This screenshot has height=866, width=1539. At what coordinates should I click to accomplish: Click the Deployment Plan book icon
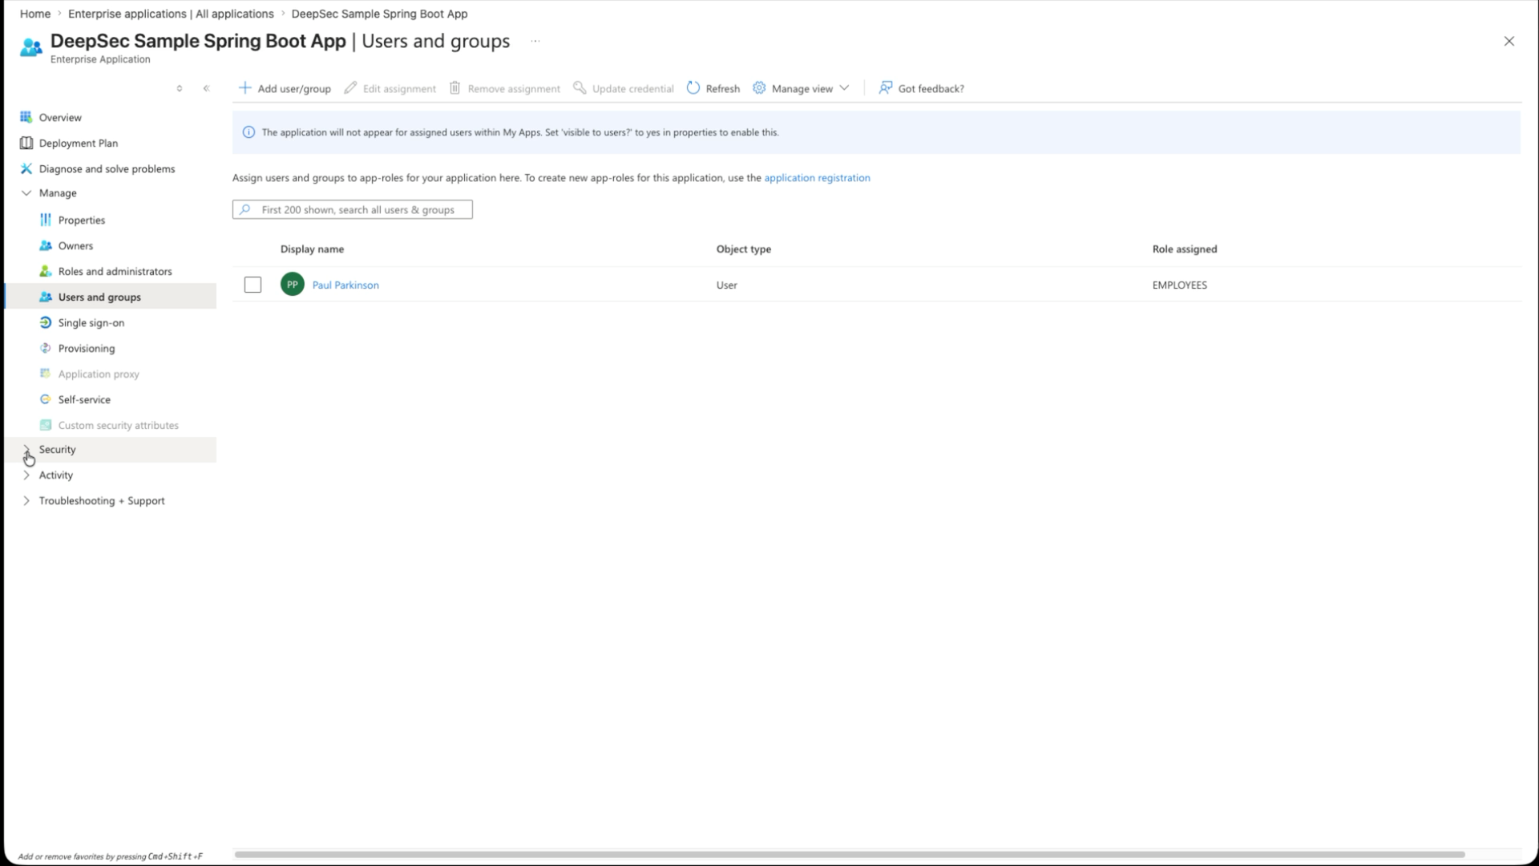pos(26,143)
